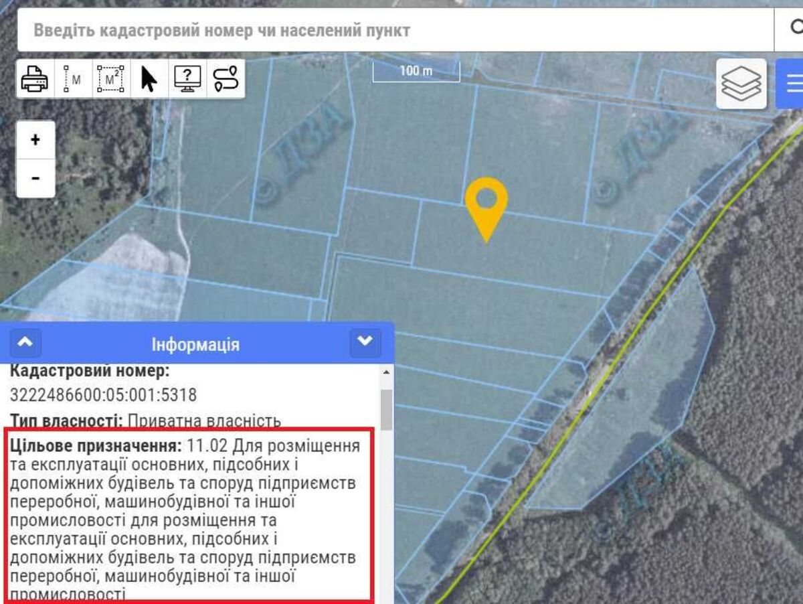
Task: Select the distance measurement tool
Action: [73, 79]
